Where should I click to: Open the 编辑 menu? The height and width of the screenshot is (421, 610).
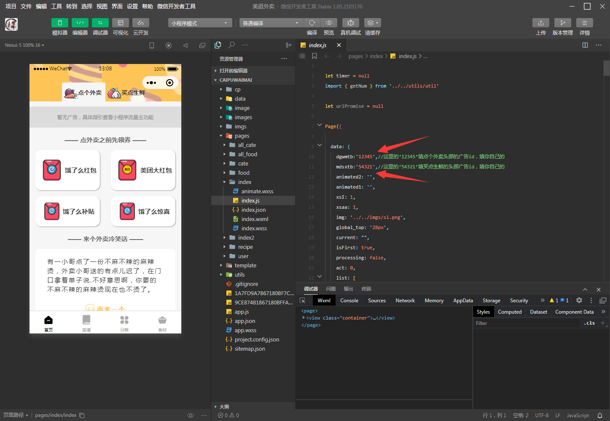pos(41,6)
